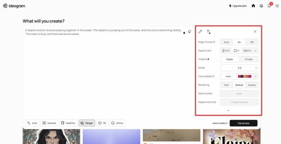Click the eraser icon to clear prompt

point(189,32)
